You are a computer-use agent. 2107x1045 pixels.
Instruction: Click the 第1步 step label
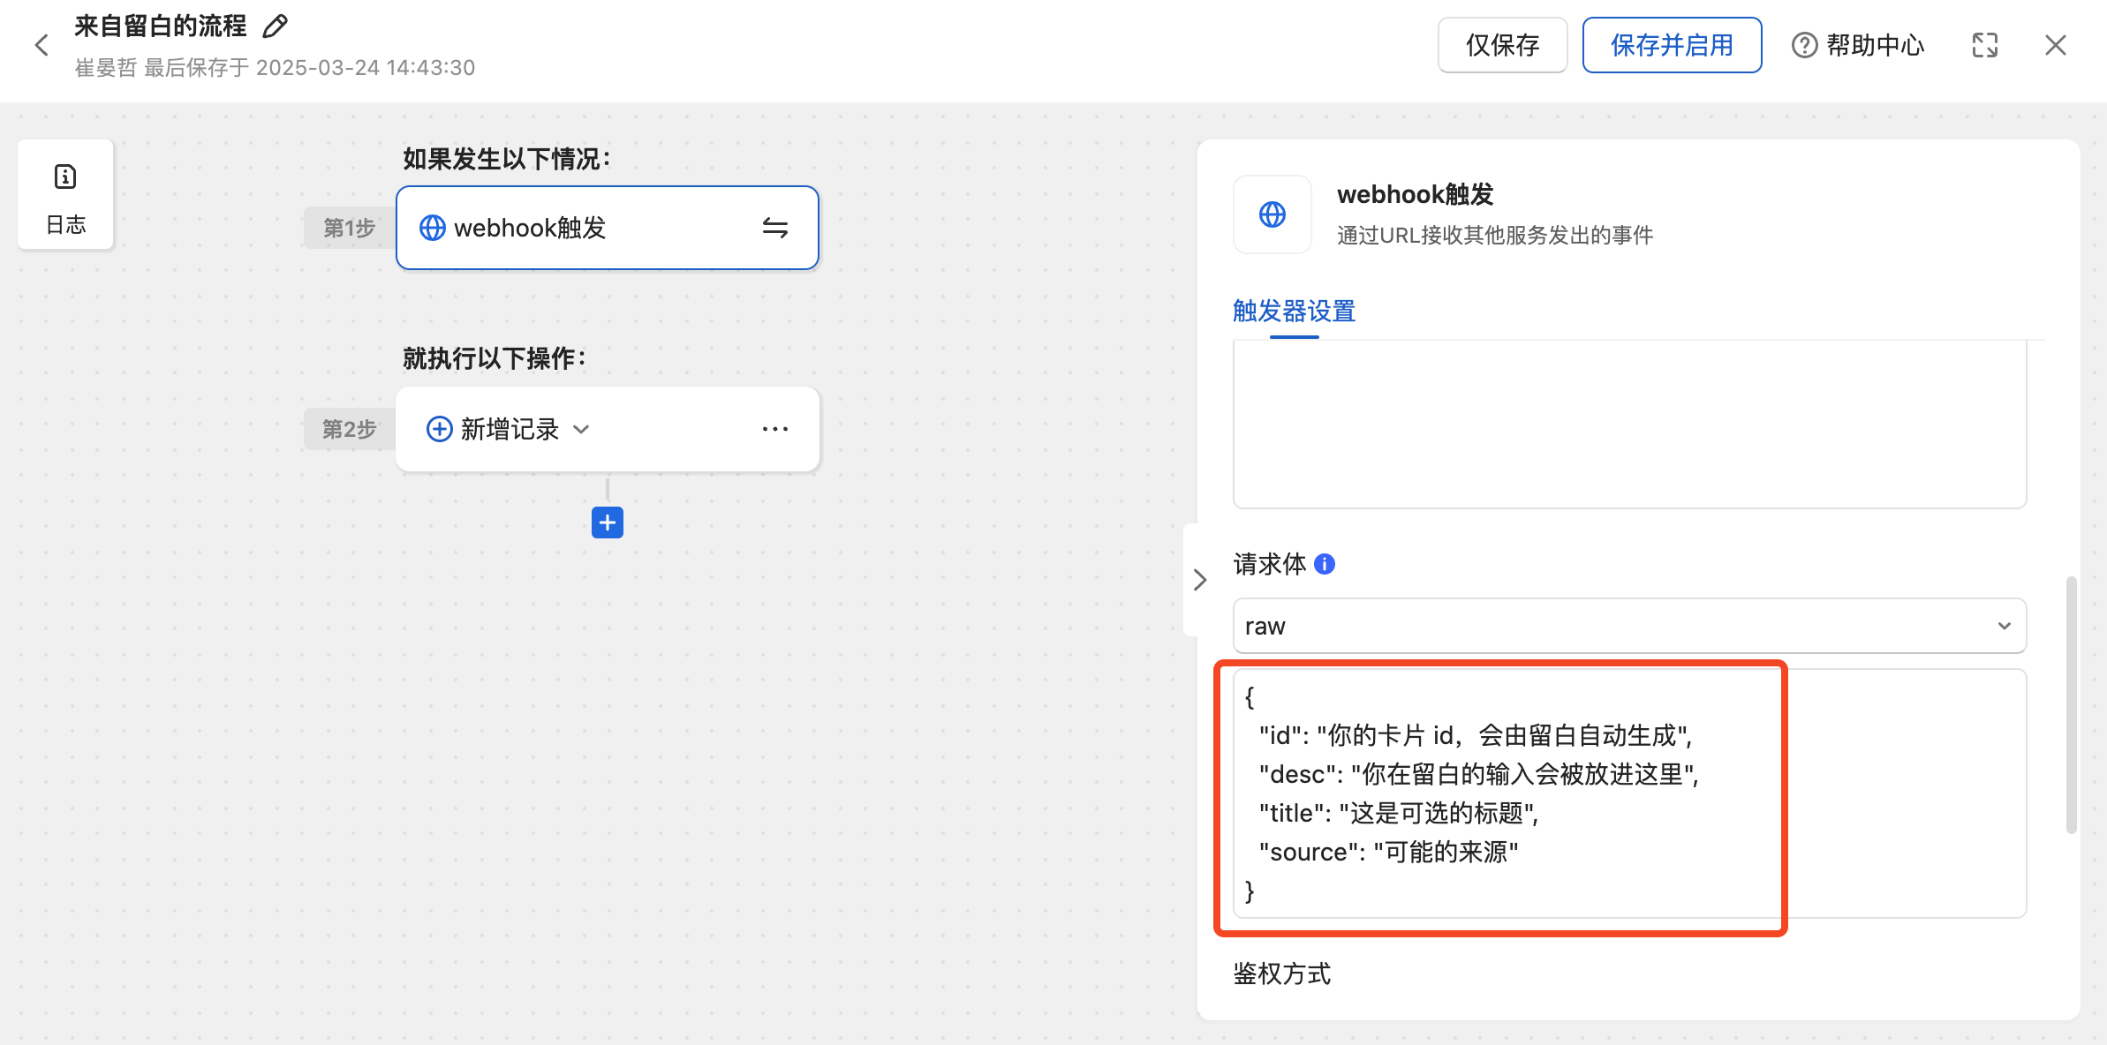point(349,228)
